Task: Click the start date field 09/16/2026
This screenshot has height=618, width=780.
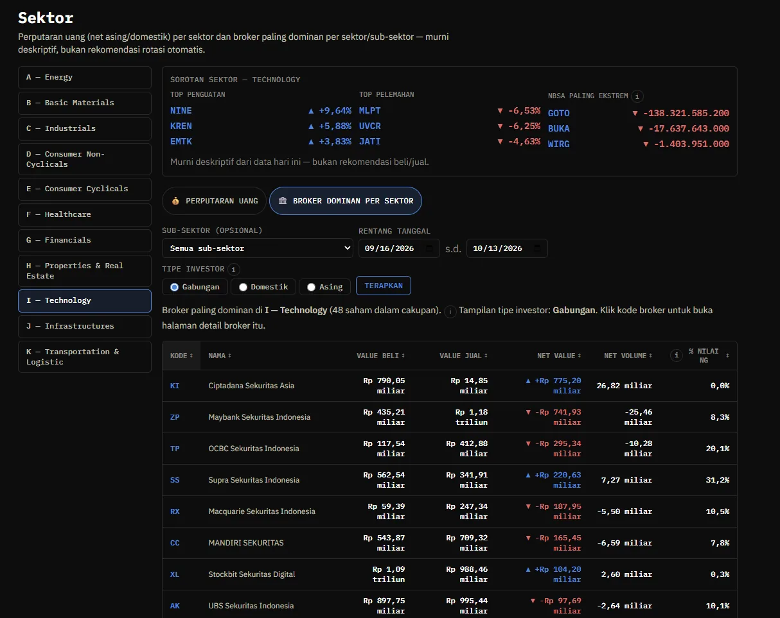Action: (x=399, y=248)
